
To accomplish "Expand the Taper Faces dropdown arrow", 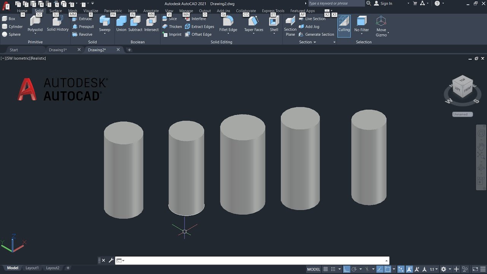I will [253, 33].
